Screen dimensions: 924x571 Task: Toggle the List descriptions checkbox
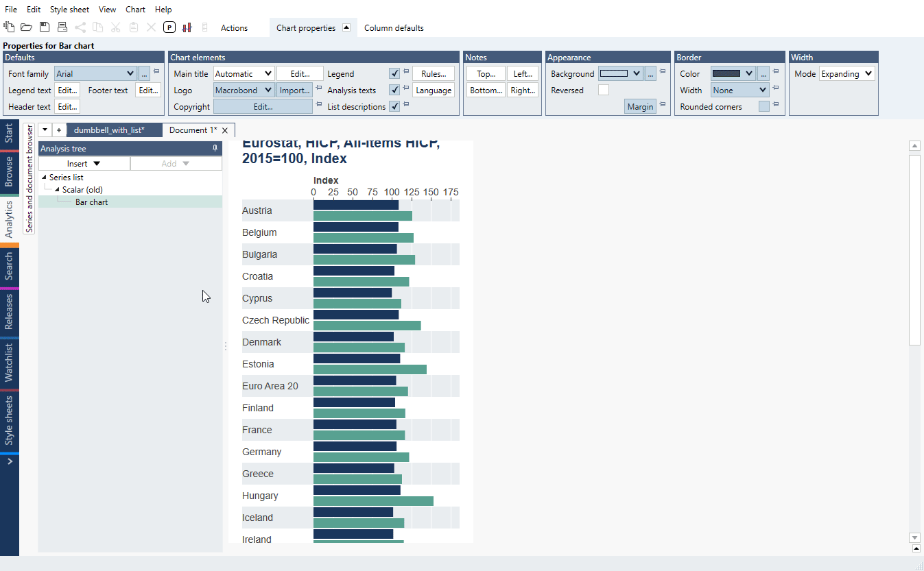[x=394, y=106]
